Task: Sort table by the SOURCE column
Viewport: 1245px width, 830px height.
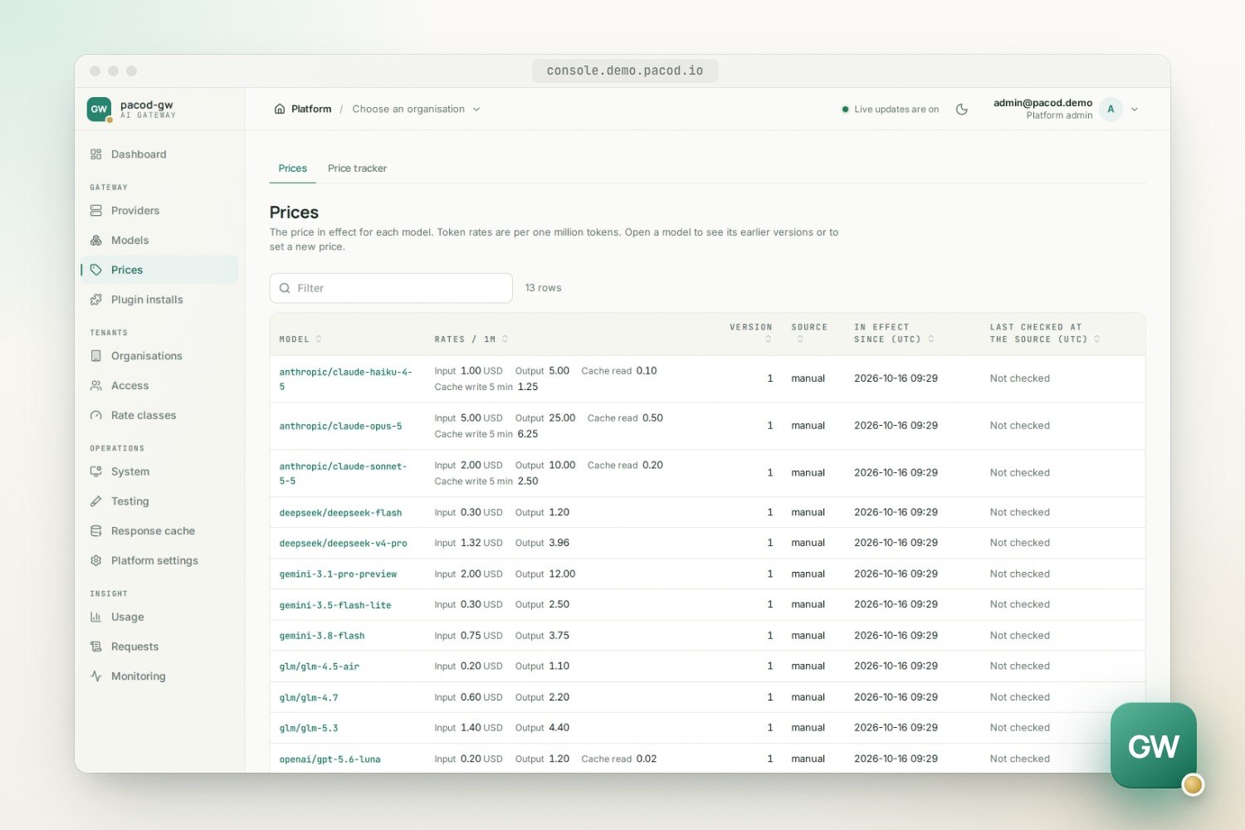Action: (809, 333)
